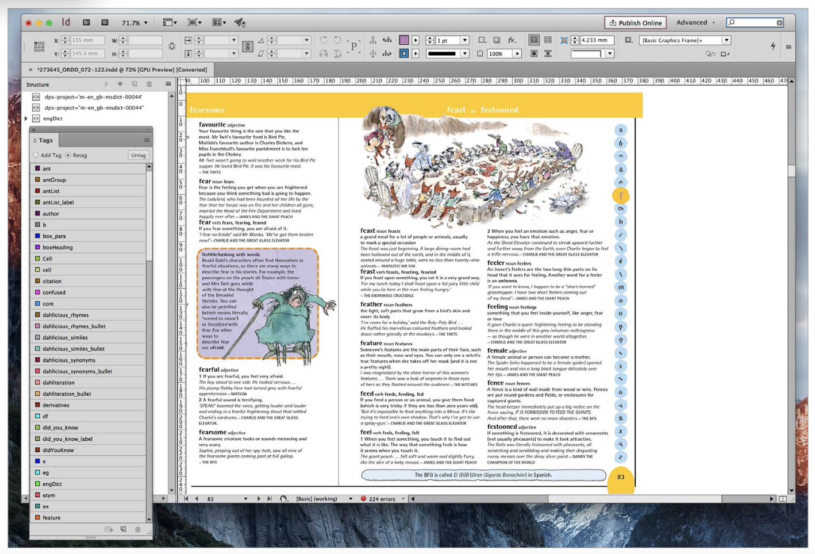Click the new tag icon at Tags panel bottom
Screen dimensions: 815x554
(124, 529)
